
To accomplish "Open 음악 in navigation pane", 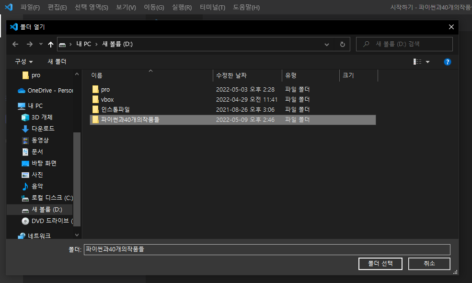I will point(37,186).
